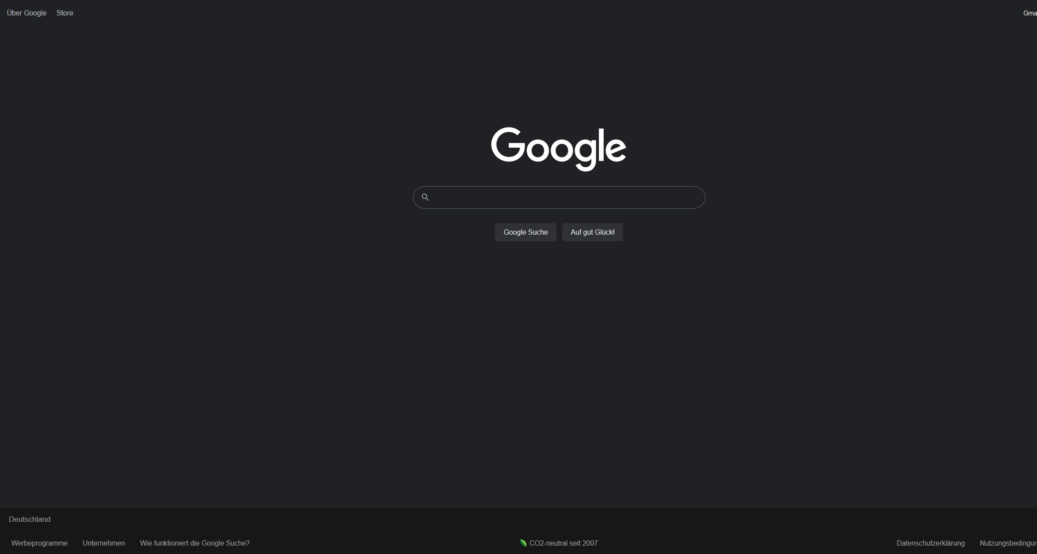Open Wie funktioniert die Google Suche? link
Viewport: 1037px width, 554px height.
[195, 543]
